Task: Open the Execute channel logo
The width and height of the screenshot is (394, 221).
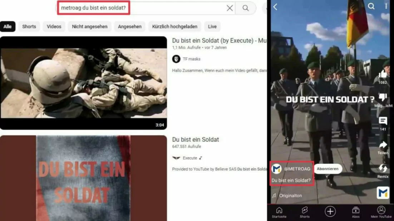Action: [x=176, y=158]
